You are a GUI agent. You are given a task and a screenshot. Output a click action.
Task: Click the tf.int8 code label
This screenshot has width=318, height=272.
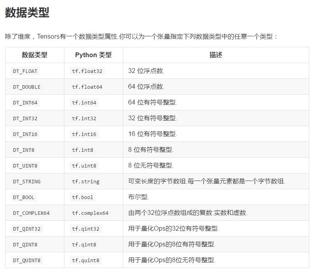coord(82,150)
